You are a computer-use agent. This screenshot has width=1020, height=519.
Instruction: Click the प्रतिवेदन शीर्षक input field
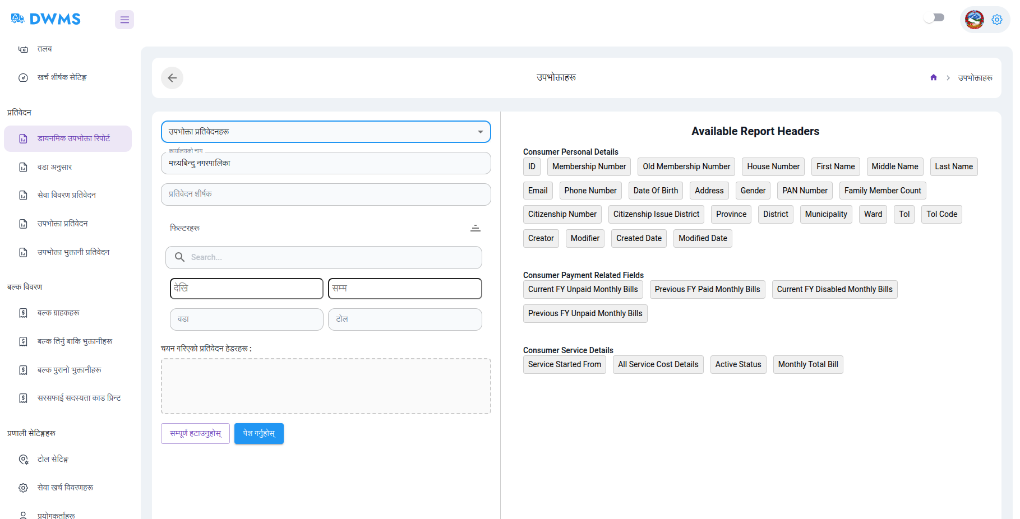point(326,194)
